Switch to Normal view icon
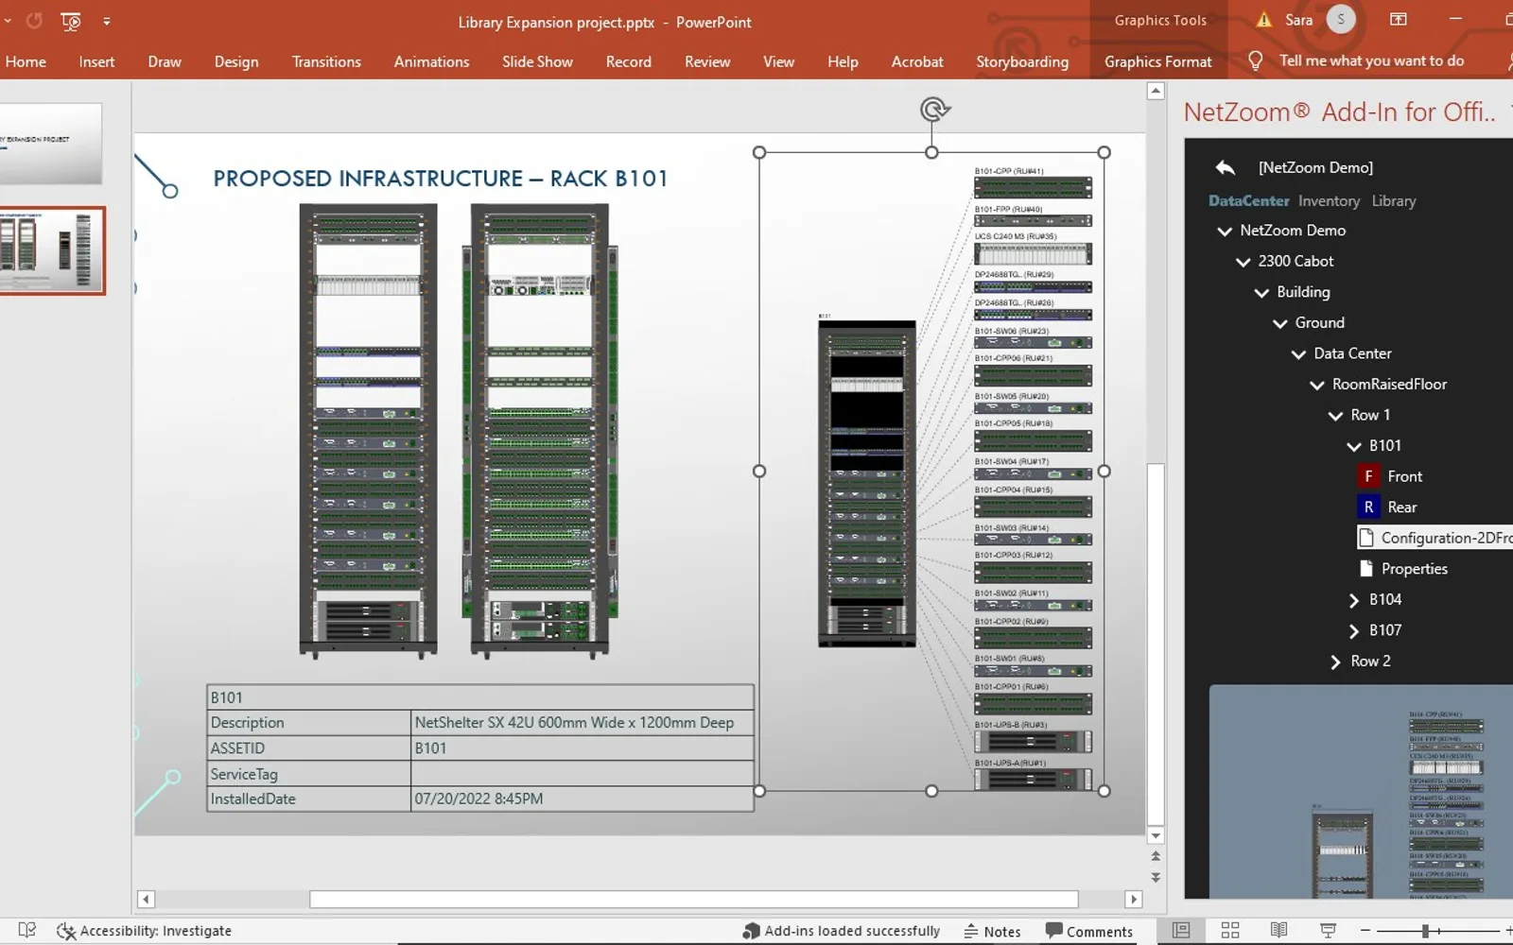 click(1181, 931)
